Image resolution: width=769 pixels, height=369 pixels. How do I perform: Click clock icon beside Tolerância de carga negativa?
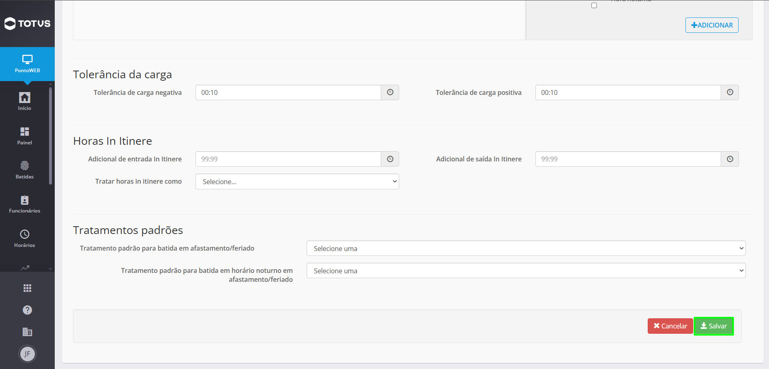click(390, 92)
